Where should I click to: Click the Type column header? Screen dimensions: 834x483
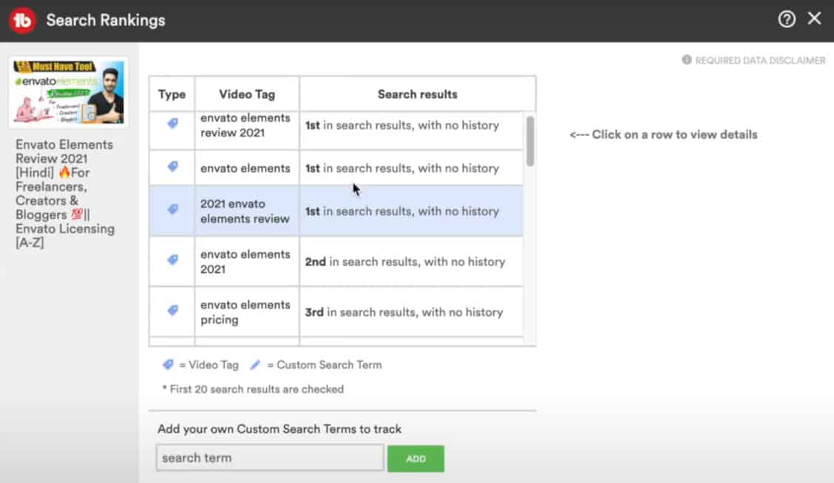[x=172, y=94]
